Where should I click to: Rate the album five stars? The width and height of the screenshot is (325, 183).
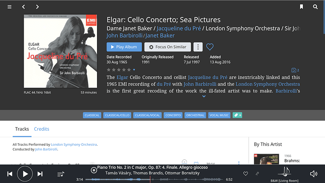(x=129, y=70)
